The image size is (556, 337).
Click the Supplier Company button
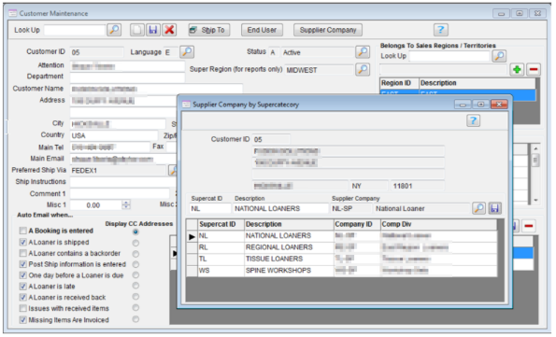coord(328,30)
